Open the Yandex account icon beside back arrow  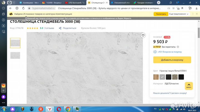(x=17, y=8)
